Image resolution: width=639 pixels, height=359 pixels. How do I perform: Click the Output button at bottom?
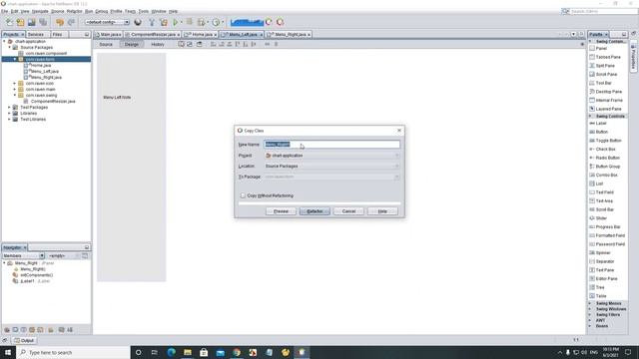click(x=24, y=340)
